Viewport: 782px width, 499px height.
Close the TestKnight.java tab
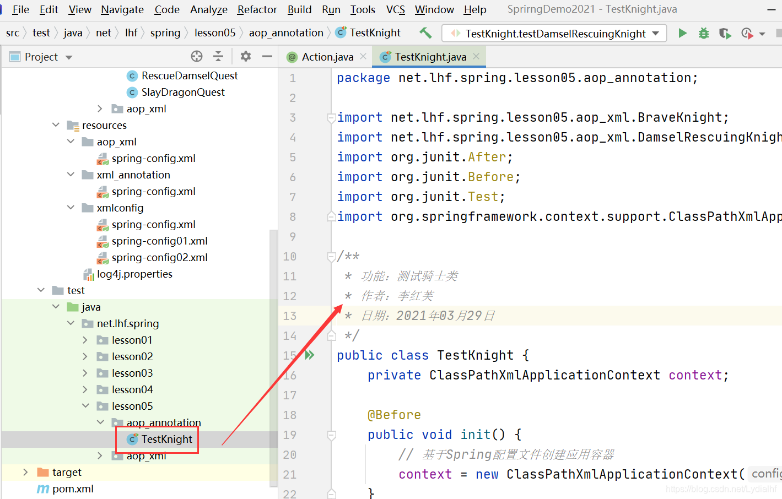476,56
